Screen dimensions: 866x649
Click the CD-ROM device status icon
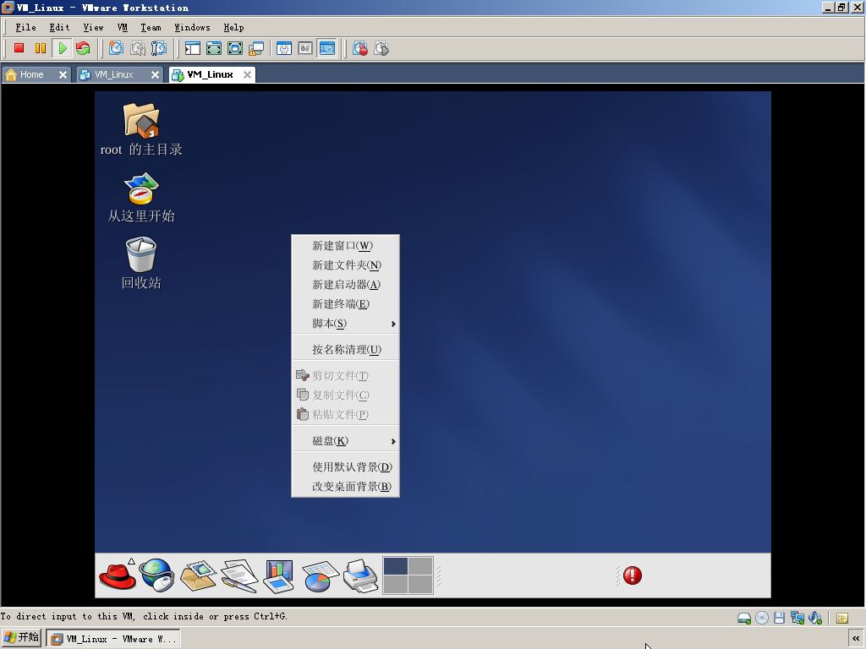[762, 618]
